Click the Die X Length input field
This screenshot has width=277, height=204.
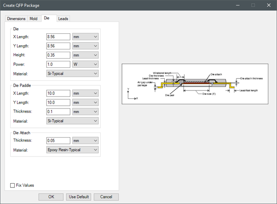[x=58, y=36]
